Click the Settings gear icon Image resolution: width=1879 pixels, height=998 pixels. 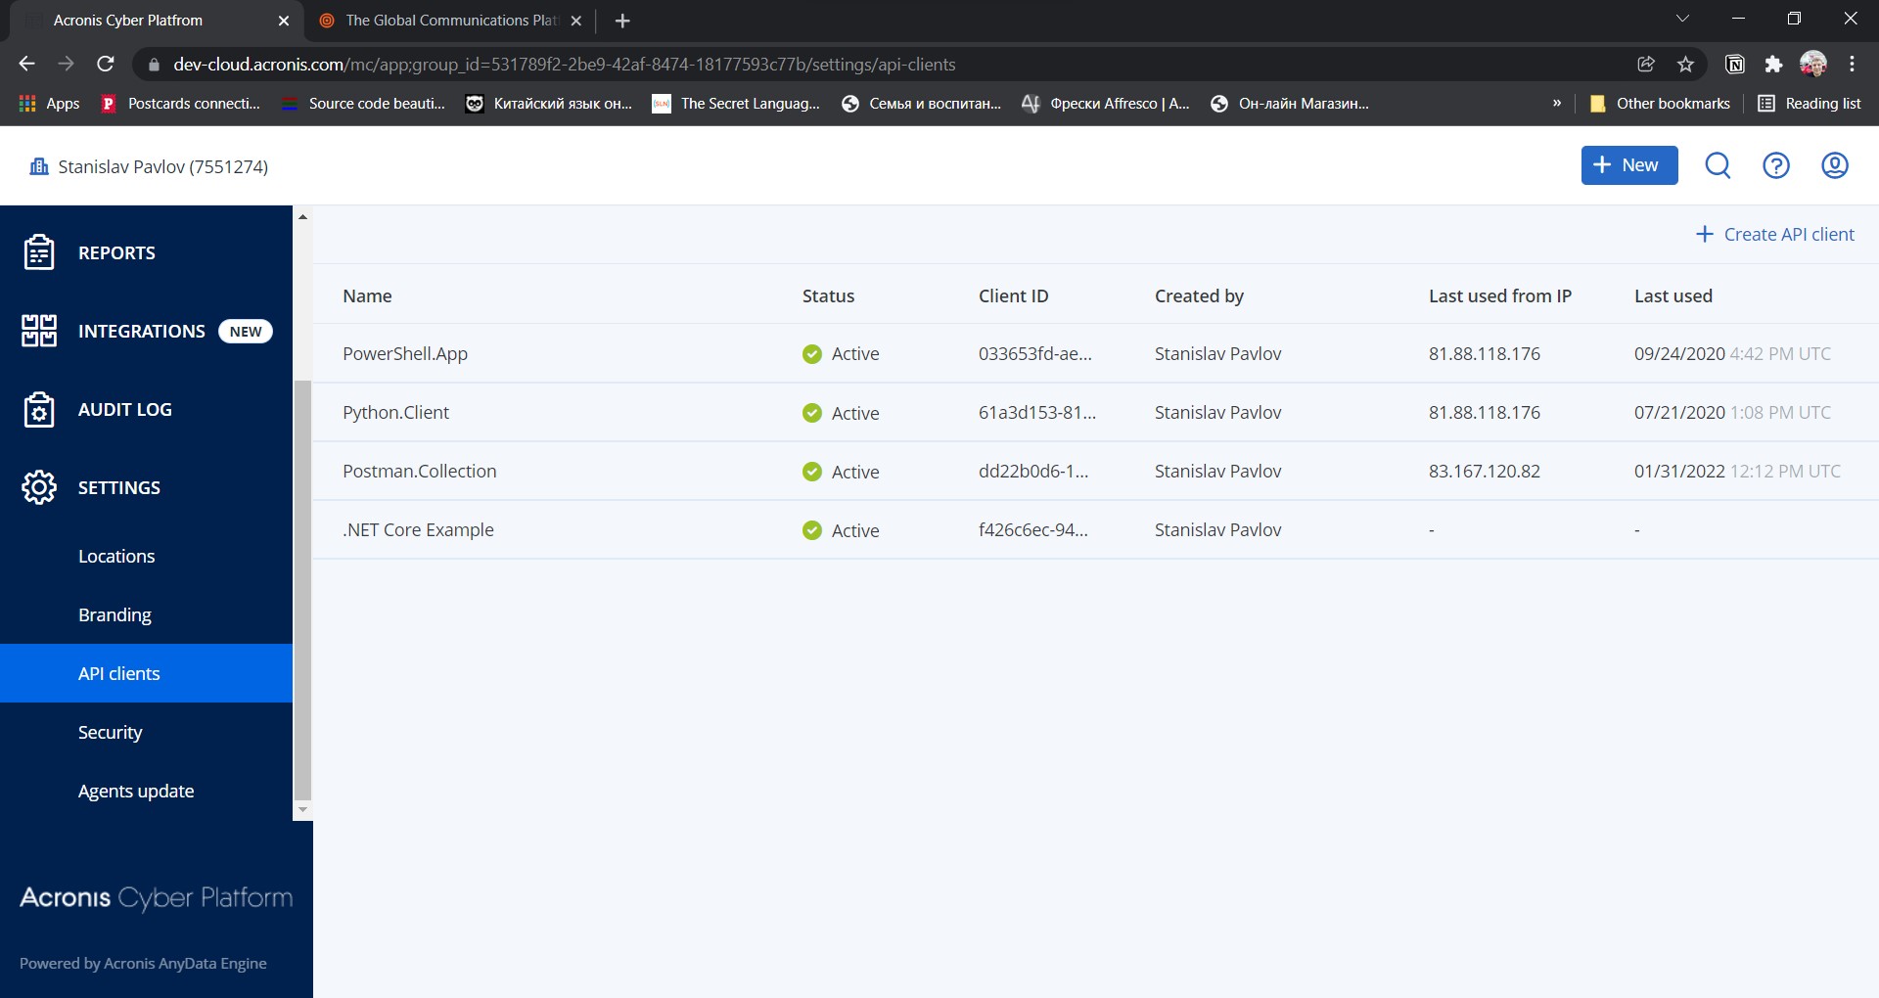coord(39,487)
